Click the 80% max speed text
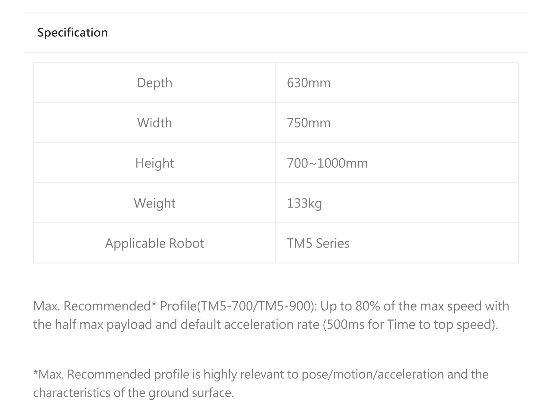Image resolution: width=548 pixels, height=405 pixels. pos(368,306)
